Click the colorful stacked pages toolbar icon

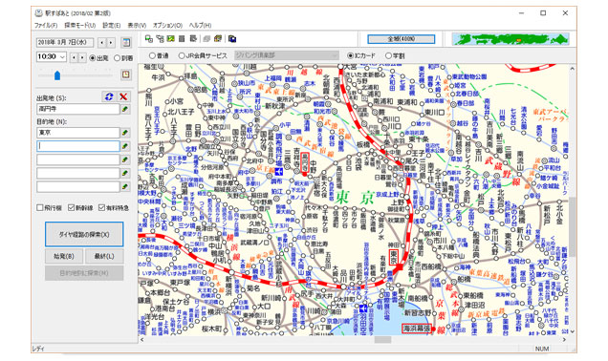point(218,39)
